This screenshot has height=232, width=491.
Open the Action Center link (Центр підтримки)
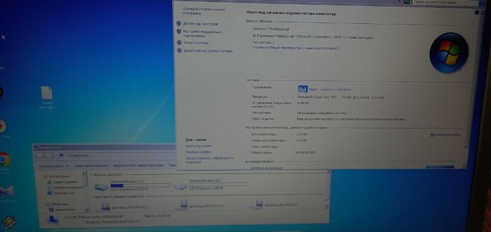[199, 146]
